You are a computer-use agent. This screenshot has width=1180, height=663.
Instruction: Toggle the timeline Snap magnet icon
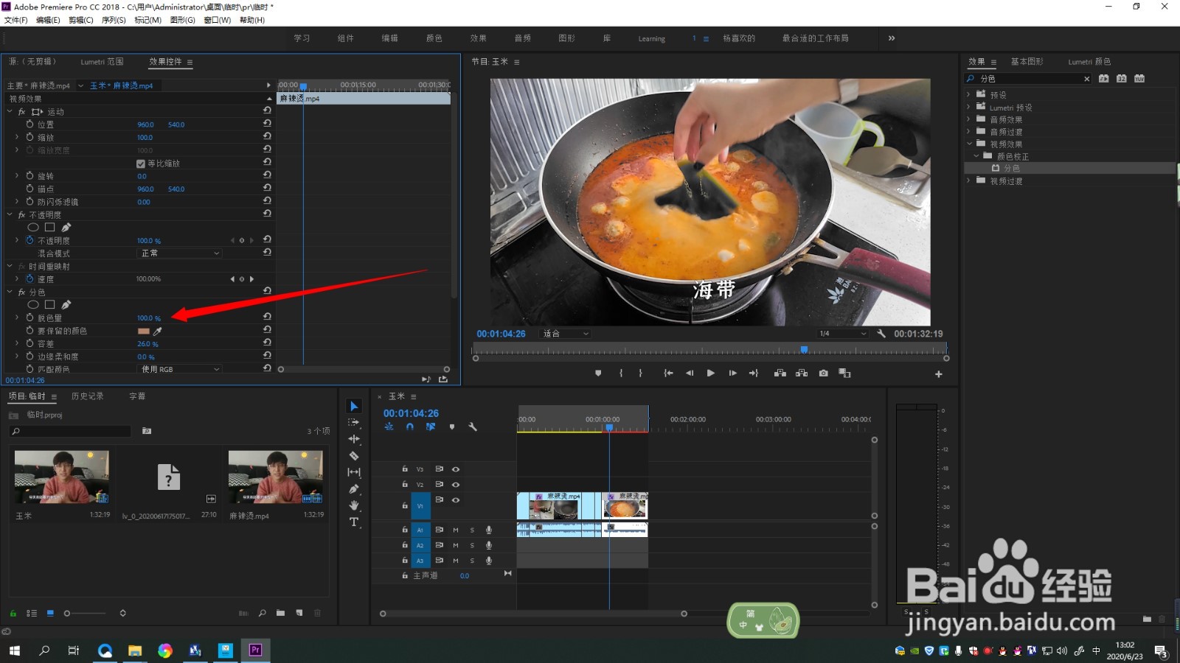tap(410, 427)
